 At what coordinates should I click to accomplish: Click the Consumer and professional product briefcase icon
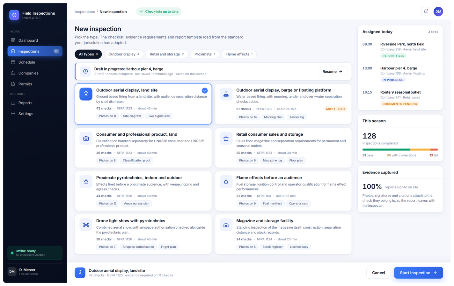point(86,138)
